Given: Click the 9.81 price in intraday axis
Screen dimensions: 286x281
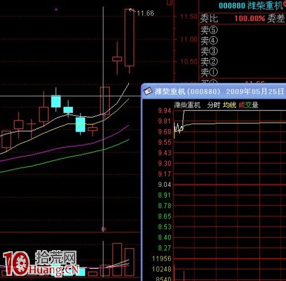Looking at the screenshot, I should pos(165,122).
